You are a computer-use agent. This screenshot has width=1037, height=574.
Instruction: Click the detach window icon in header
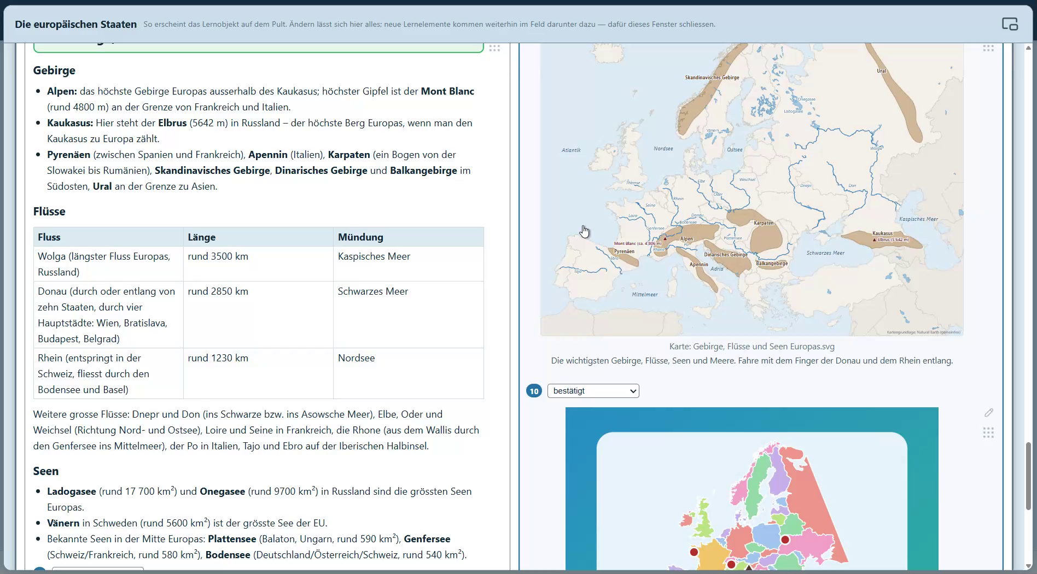coord(1010,24)
